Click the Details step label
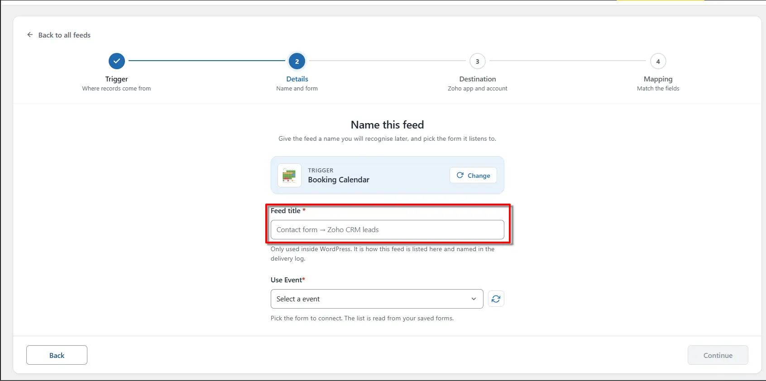The image size is (766, 381). 297,79
